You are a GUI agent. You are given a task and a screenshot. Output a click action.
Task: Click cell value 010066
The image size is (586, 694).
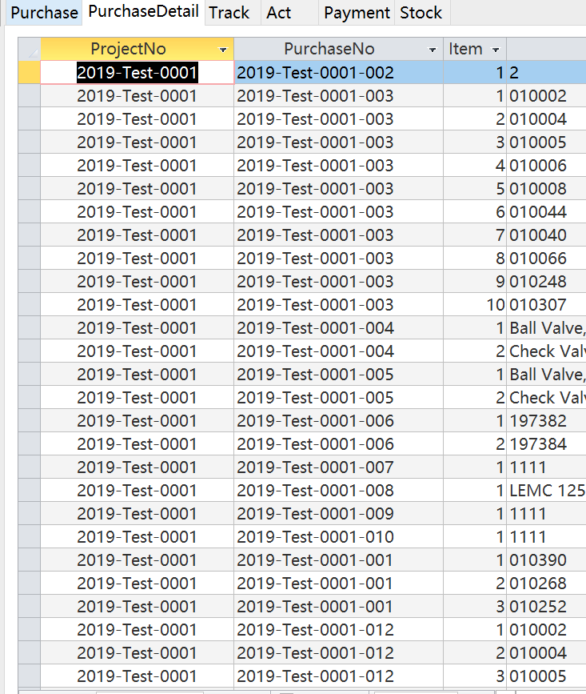(x=546, y=258)
